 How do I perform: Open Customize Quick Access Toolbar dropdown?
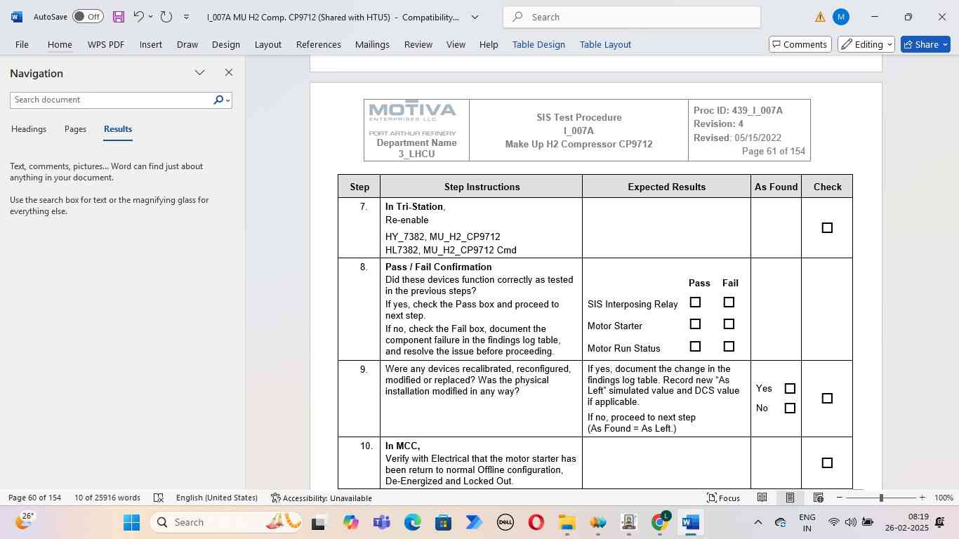click(x=186, y=17)
